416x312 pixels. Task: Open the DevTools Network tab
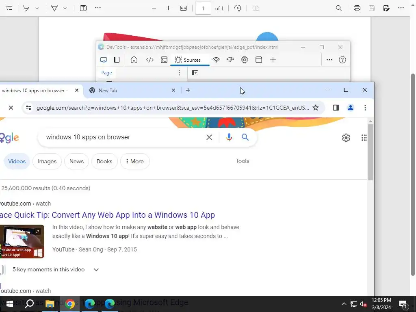[216, 60]
